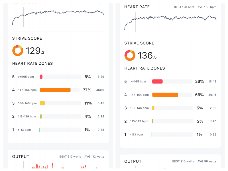This screenshot has height=171, width=228.
Task: Open the heart rate graph above the 129.3 score
Action: click(x=58, y=17)
